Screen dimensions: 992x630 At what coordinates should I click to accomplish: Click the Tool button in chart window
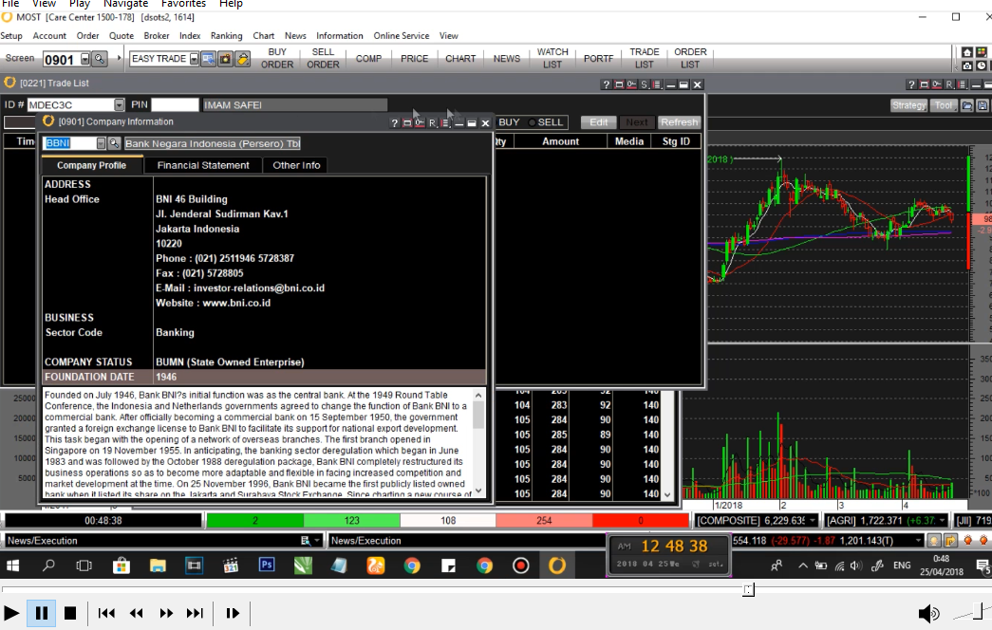(944, 105)
